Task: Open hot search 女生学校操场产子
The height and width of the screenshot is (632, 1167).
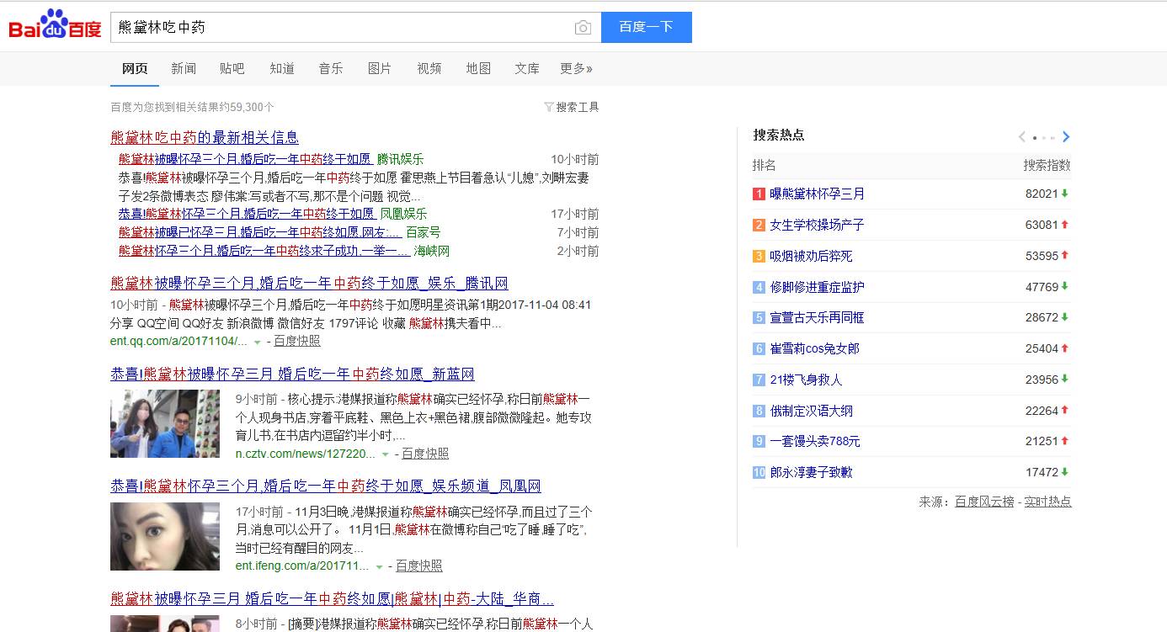Action: (x=817, y=226)
